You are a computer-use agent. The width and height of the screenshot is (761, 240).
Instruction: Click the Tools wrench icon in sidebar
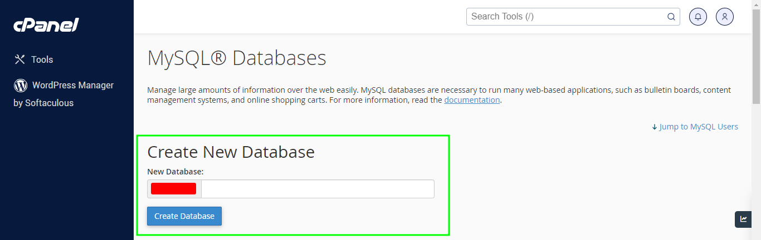tap(20, 59)
